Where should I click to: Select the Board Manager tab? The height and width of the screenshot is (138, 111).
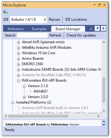(x=68, y=29)
